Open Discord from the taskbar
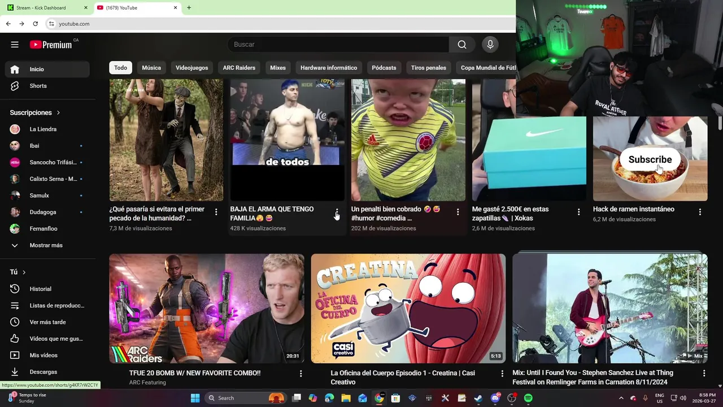Image resolution: width=723 pixels, height=407 pixels. pyautogui.click(x=495, y=398)
